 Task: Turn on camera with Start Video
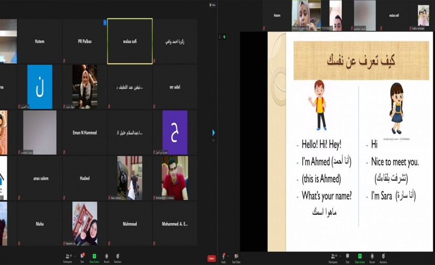point(236,257)
